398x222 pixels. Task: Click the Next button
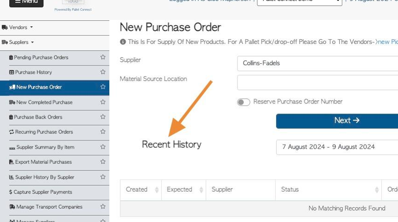337,121
